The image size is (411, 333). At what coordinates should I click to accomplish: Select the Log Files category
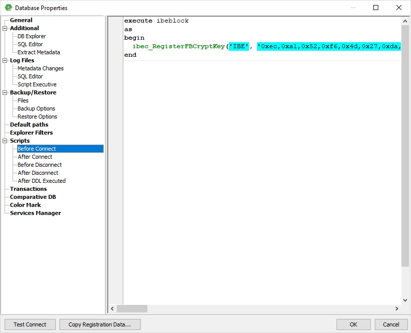click(x=22, y=60)
